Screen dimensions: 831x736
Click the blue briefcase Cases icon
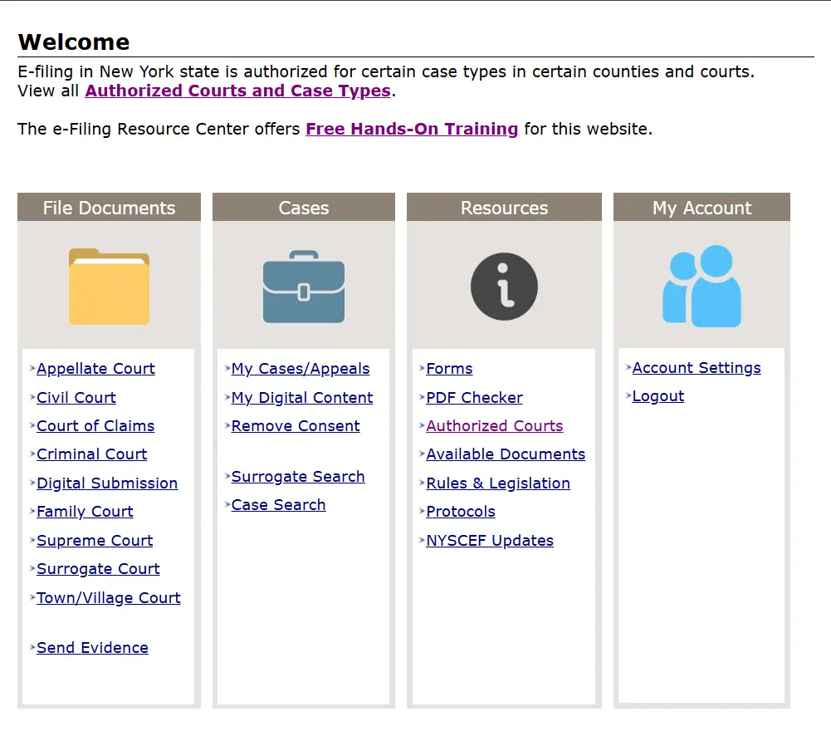303,287
